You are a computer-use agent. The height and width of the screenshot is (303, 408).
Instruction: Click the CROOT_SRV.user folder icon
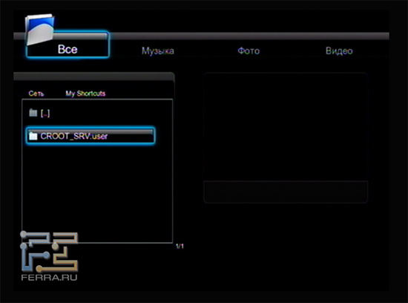(x=33, y=136)
